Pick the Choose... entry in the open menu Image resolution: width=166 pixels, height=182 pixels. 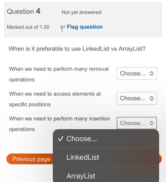[106, 139]
